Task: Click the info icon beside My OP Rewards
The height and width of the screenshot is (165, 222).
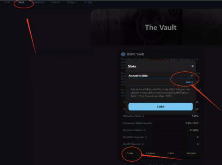Action: click(x=143, y=144)
